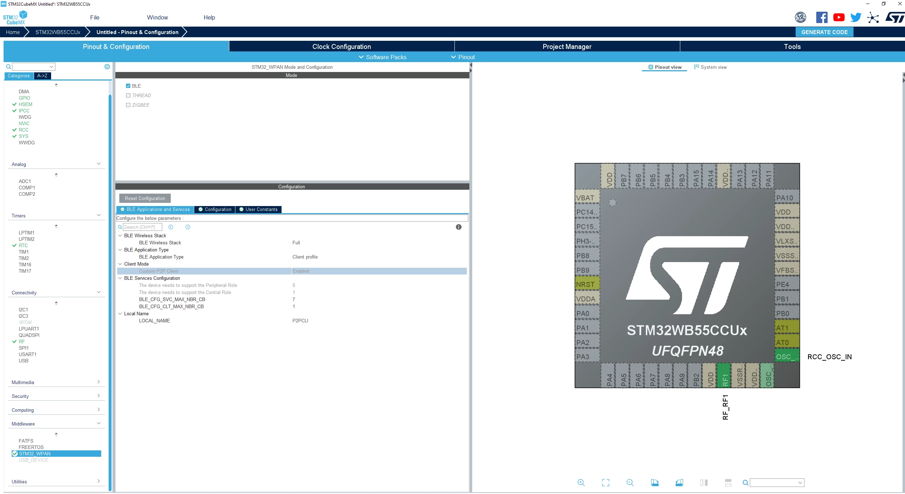Image resolution: width=905 pixels, height=494 pixels.
Task: Click the parameter search field
Action: point(142,227)
